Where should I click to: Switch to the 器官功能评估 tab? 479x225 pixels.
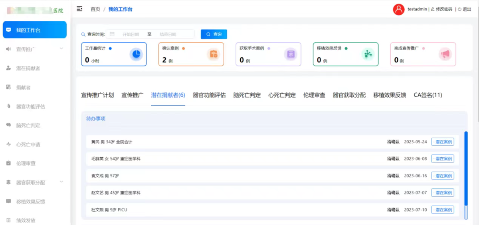coord(209,95)
